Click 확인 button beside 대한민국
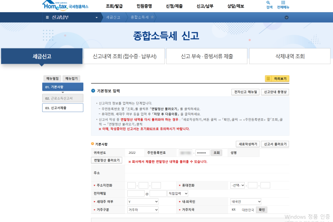The image size is (333, 222). coord(262,210)
